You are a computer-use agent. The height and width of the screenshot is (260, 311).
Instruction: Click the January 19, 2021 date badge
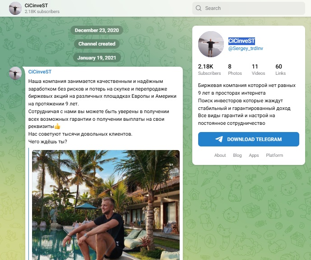click(x=97, y=58)
